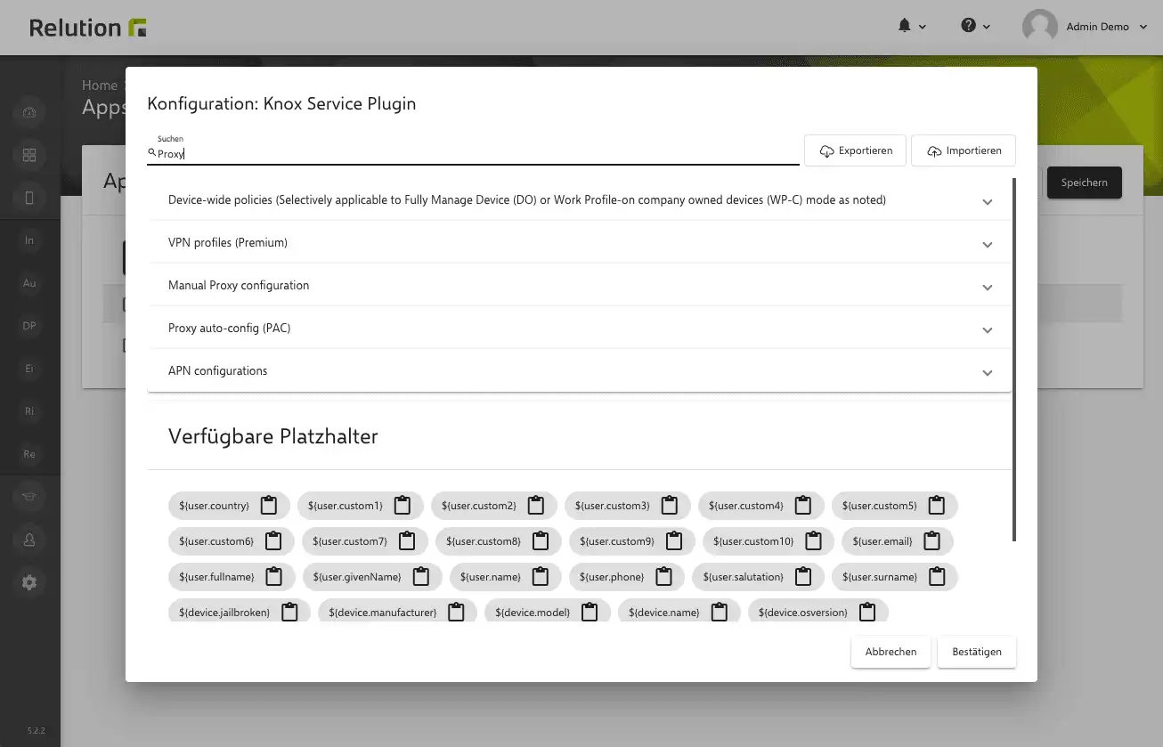Copy ${device.name} via its clipboard icon
The height and width of the screenshot is (747, 1163).
coord(720,613)
